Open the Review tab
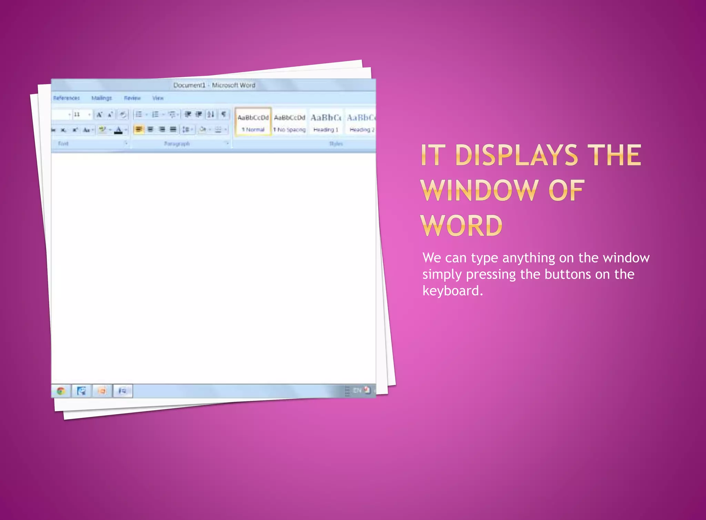 click(x=132, y=98)
